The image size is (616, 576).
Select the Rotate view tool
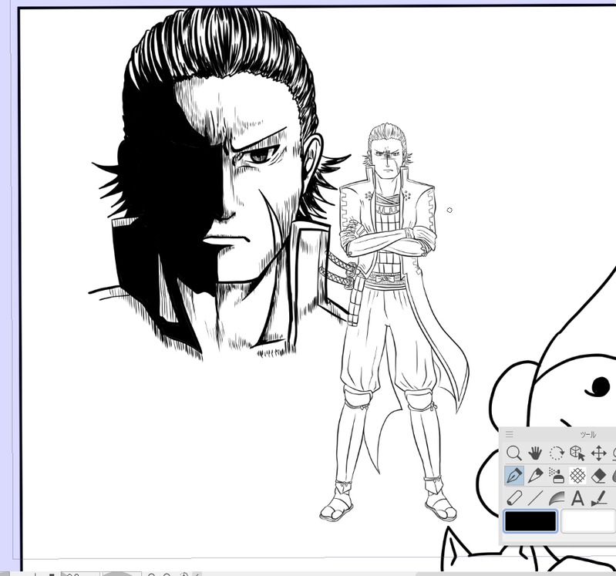557,453
